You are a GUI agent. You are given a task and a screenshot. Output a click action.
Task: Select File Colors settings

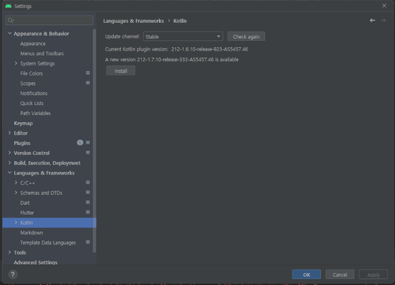(32, 73)
